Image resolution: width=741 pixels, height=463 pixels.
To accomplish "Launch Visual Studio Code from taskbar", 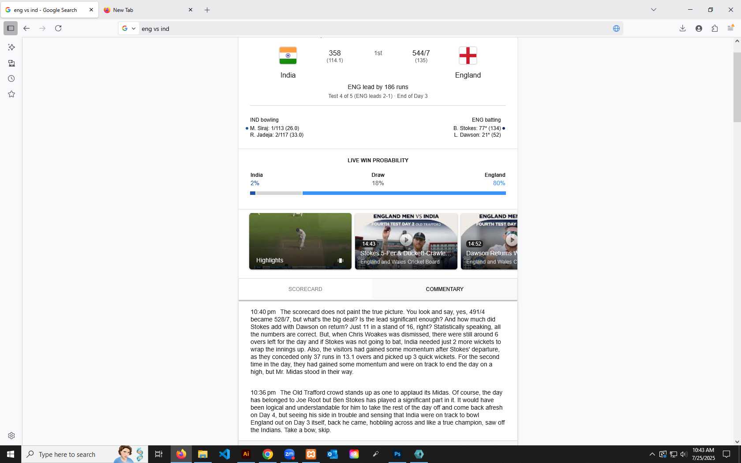I will pyautogui.click(x=224, y=454).
